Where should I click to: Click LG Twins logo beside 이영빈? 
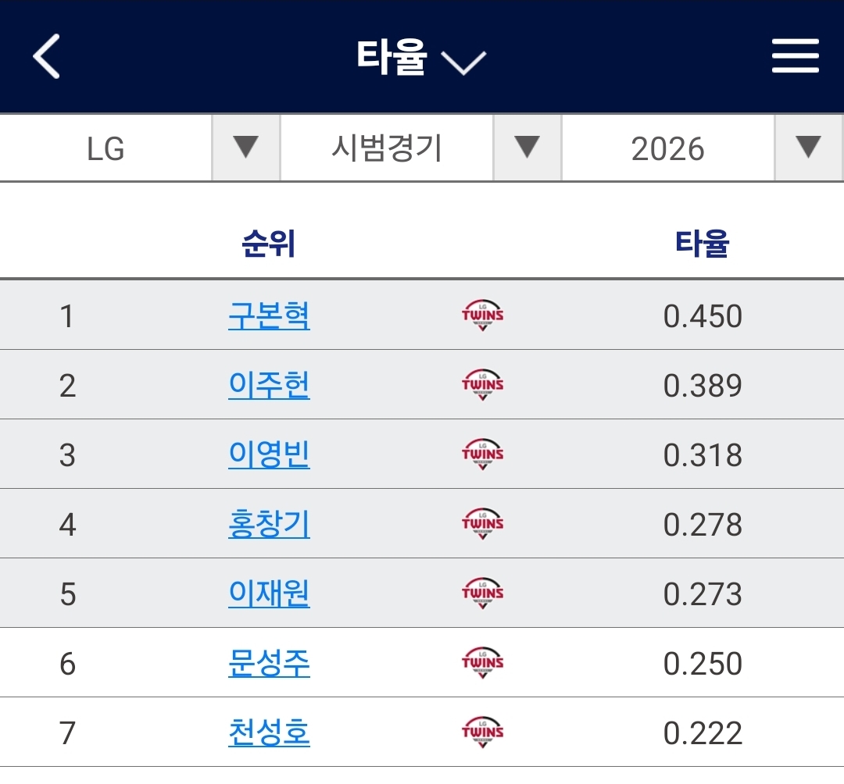click(482, 454)
